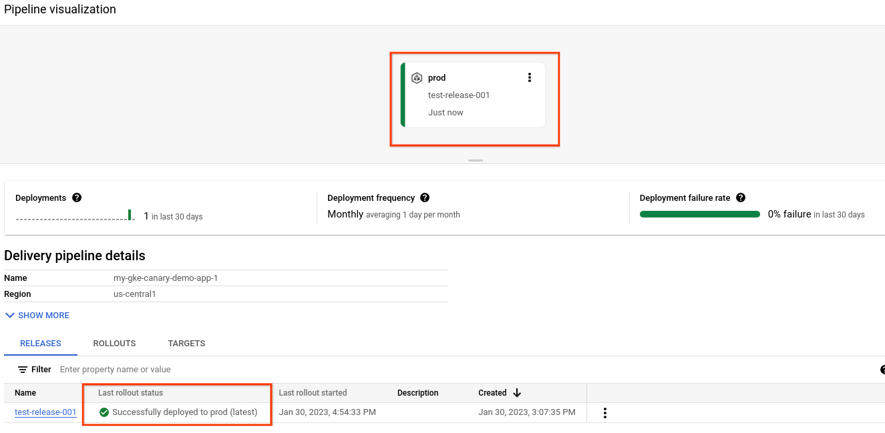Click the green success checkmark for test-release-001
The image size is (885, 433).
click(104, 412)
